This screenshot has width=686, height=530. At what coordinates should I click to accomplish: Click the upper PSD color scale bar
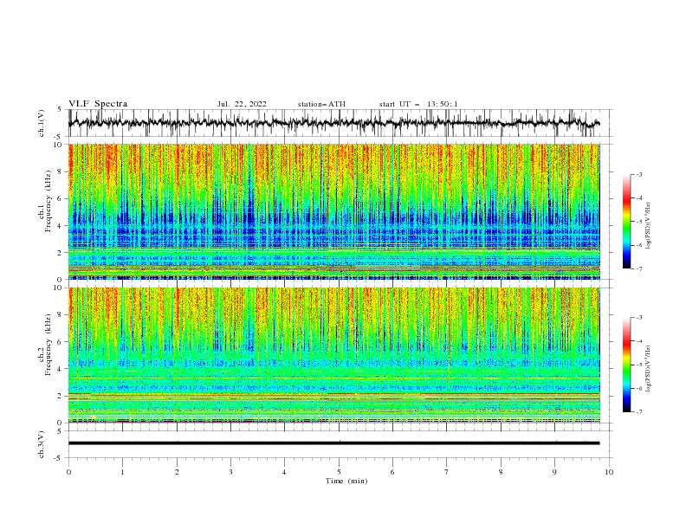pos(626,222)
